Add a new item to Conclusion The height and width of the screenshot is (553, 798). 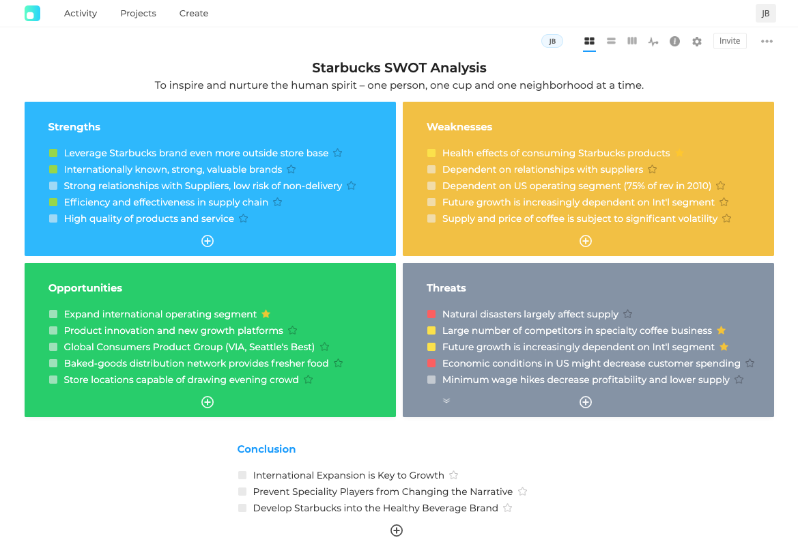click(x=397, y=530)
